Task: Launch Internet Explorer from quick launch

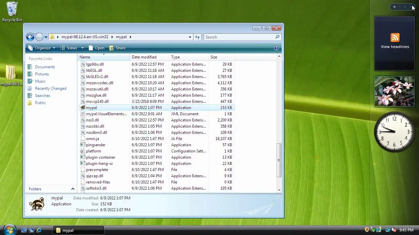Action: (39, 230)
